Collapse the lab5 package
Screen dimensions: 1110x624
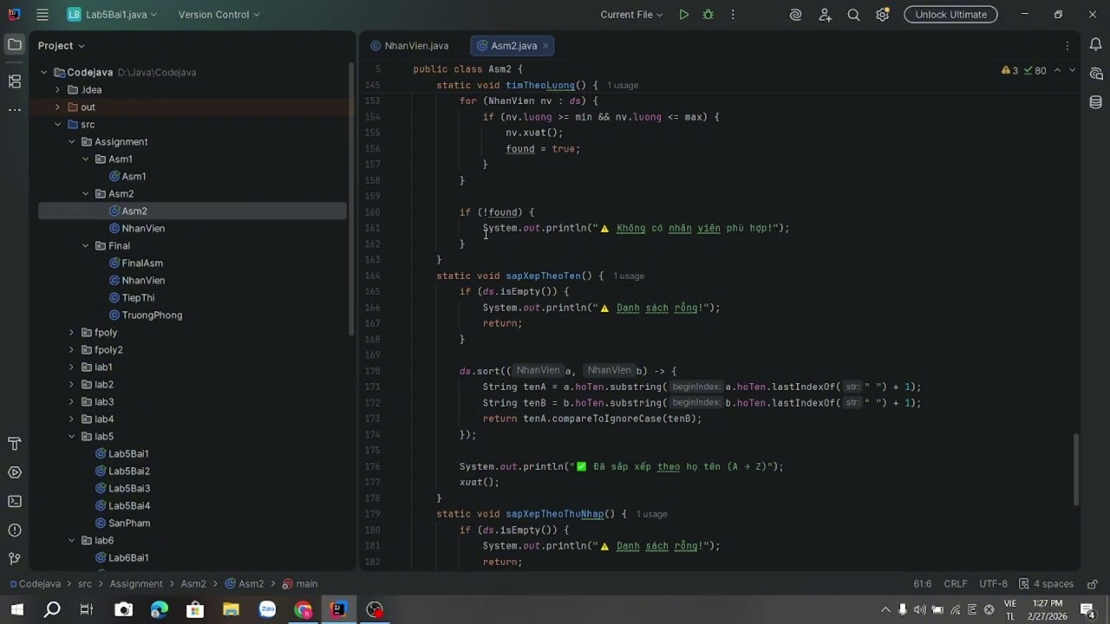click(x=72, y=437)
